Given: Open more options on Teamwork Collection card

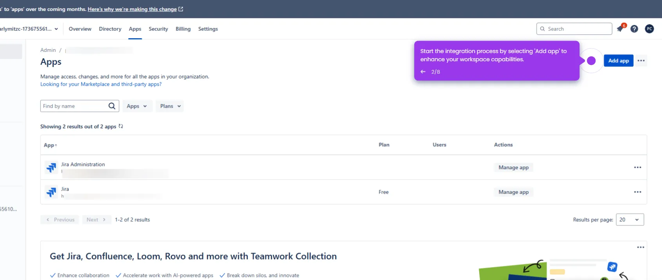Looking at the screenshot, I should pyautogui.click(x=641, y=247).
